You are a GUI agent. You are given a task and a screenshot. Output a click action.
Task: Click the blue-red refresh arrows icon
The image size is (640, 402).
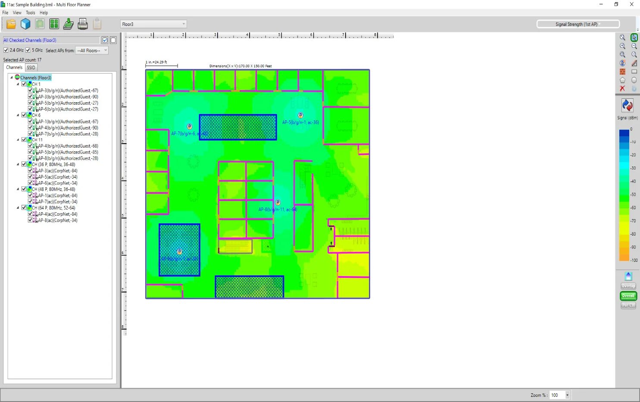point(628,105)
